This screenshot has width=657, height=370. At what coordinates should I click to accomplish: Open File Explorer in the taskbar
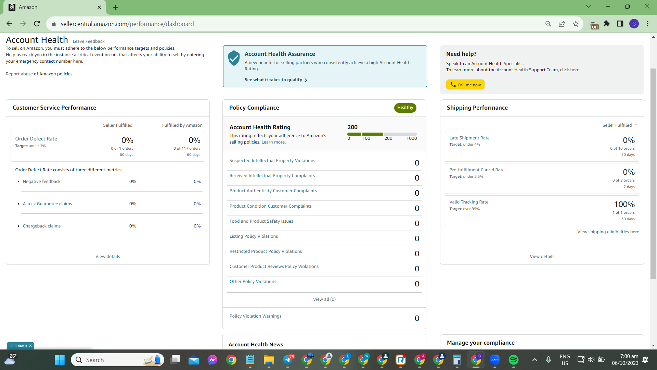click(x=269, y=360)
